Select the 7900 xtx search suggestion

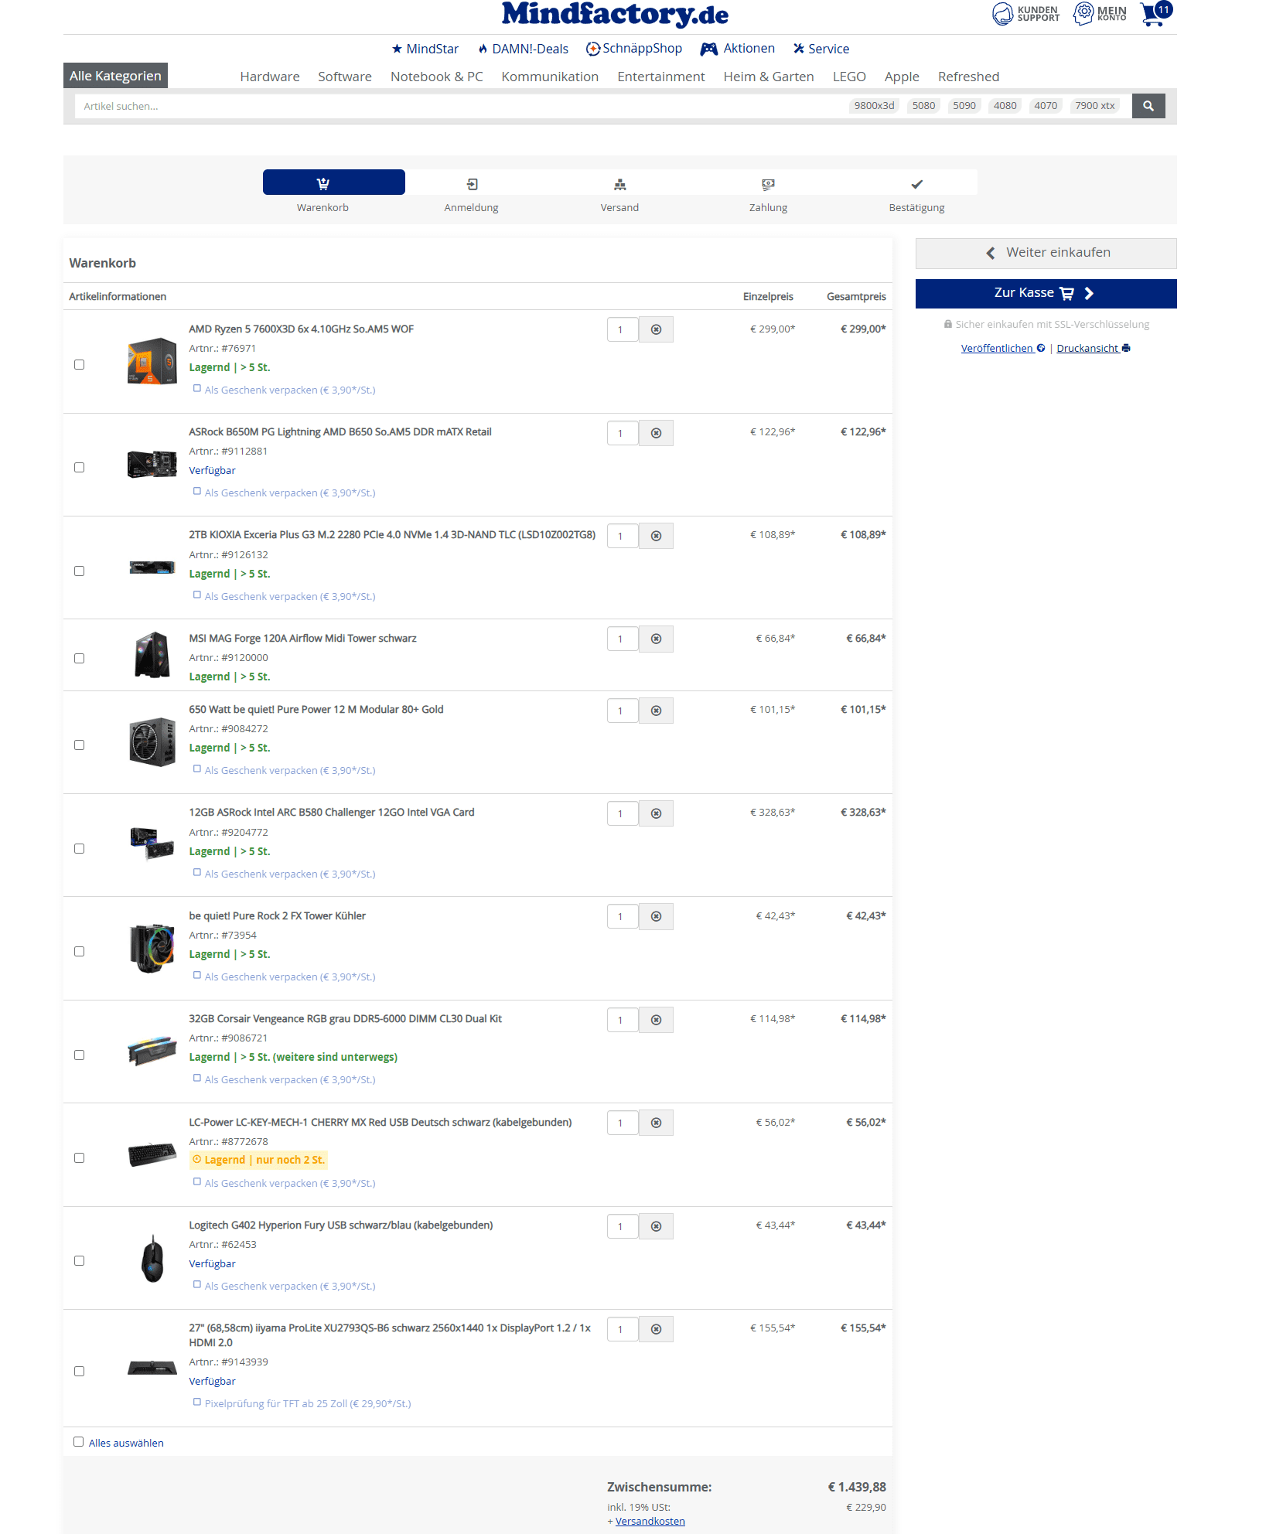click(x=1094, y=106)
